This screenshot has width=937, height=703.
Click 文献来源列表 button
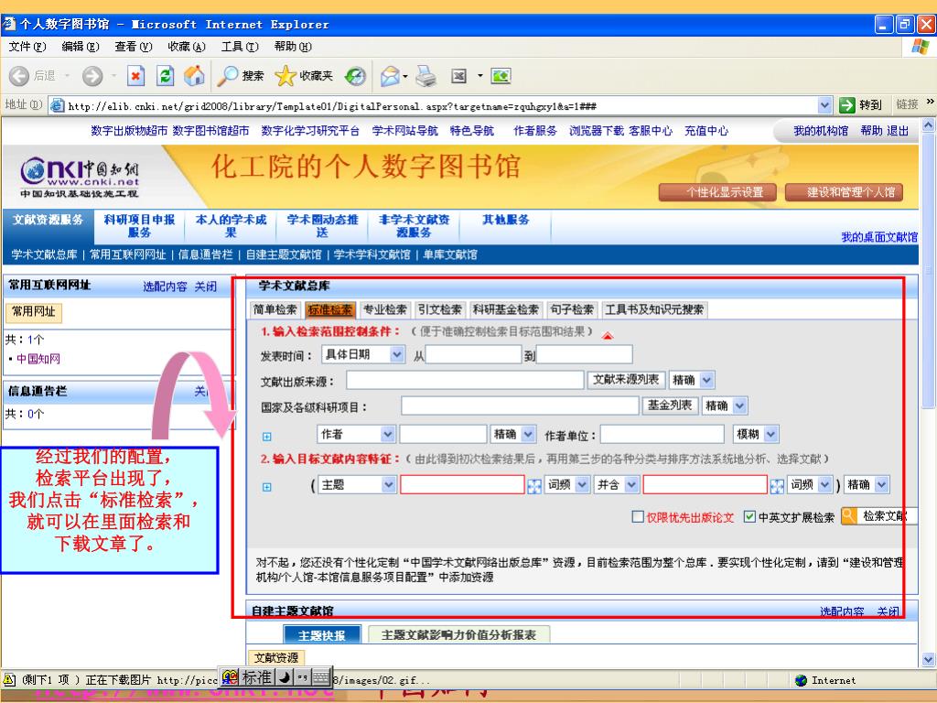coord(626,380)
